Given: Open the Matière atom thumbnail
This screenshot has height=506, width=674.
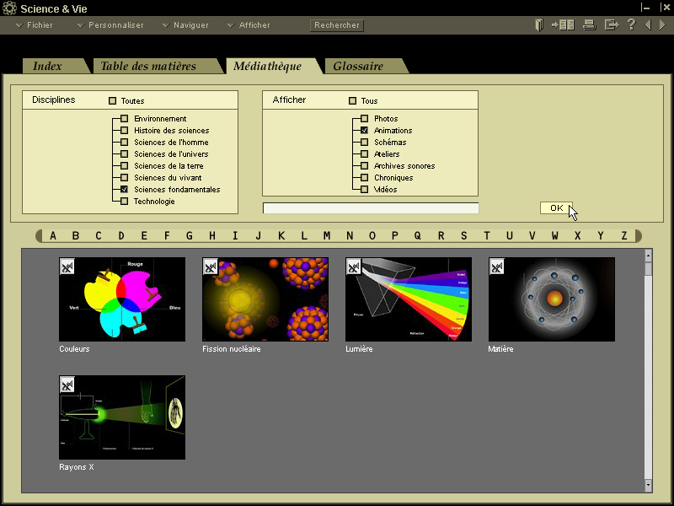Looking at the screenshot, I should pos(552,299).
